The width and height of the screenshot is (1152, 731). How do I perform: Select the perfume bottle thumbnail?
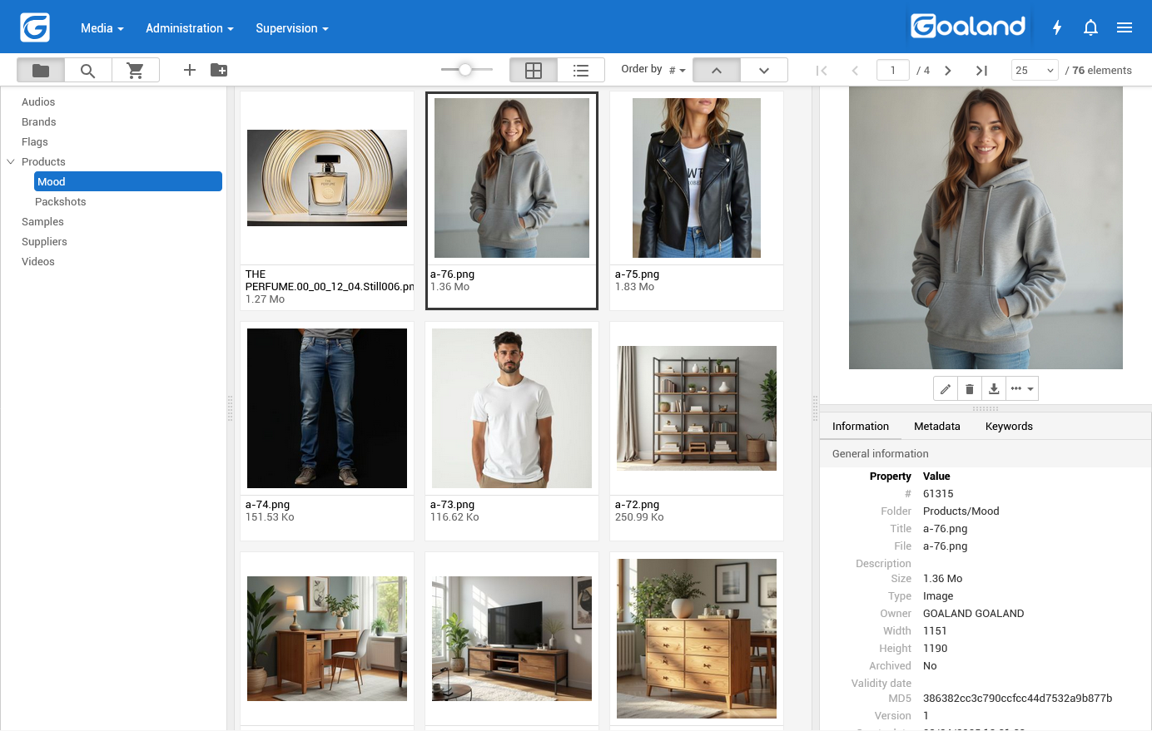coord(327,178)
